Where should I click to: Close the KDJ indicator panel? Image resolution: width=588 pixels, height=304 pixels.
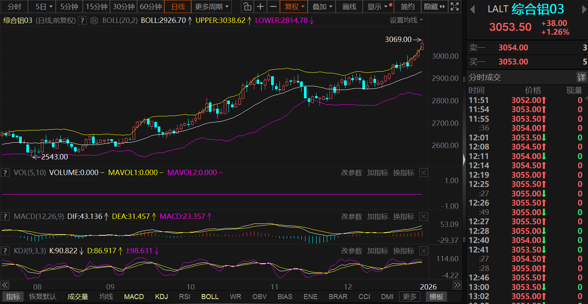(423, 251)
